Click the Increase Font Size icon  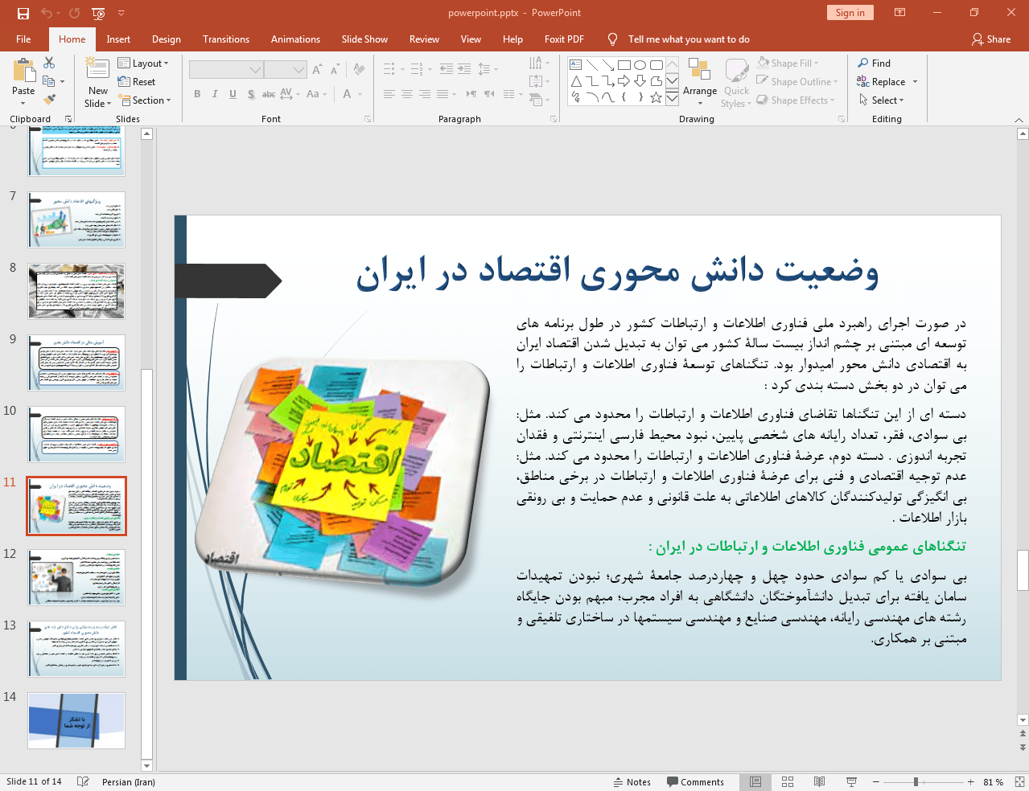click(317, 70)
